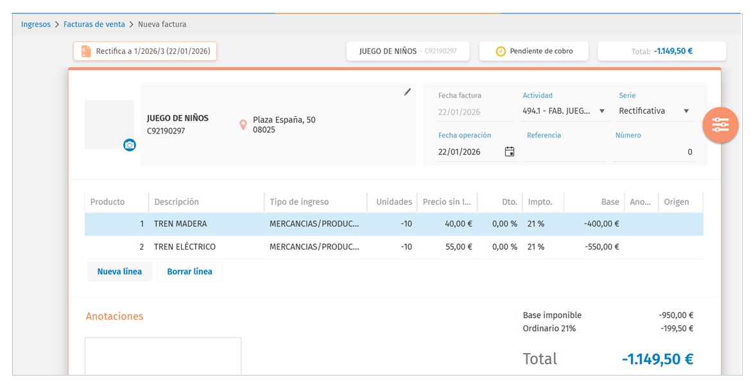The height and width of the screenshot is (382, 751).
Task: Open the calendar picker for Fecha operación
Action: point(510,152)
